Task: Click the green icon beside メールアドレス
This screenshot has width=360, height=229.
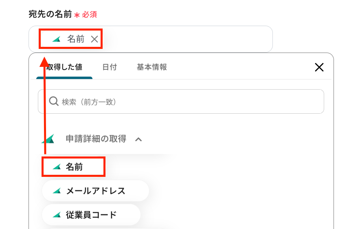Action: click(x=57, y=191)
